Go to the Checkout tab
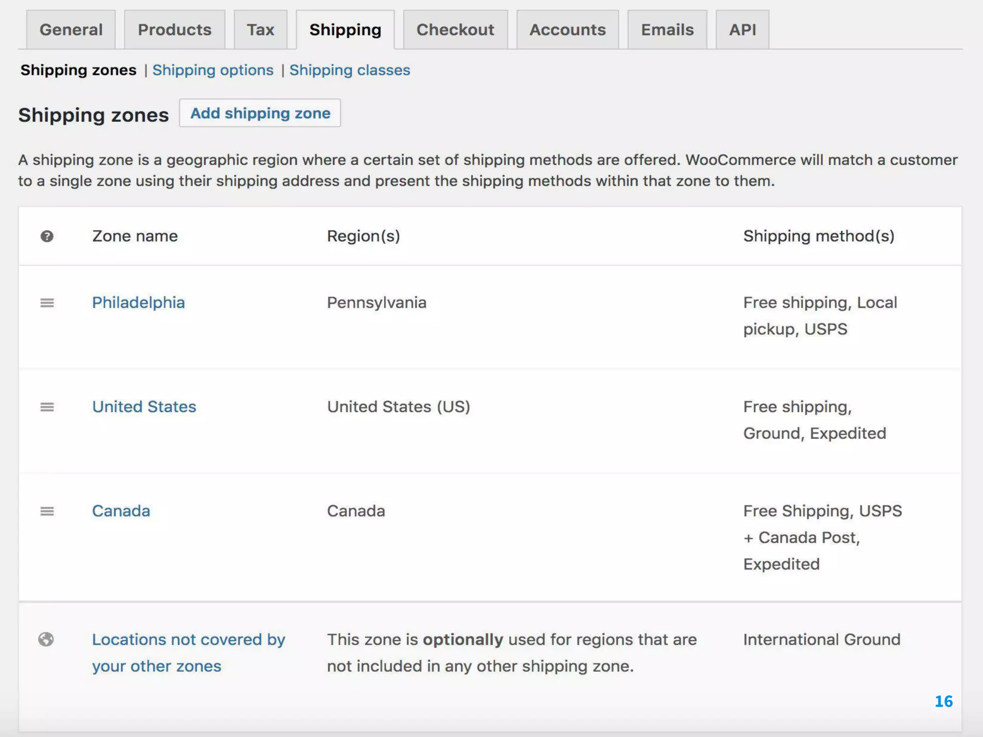Screen dimensions: 983x737 point(455,30)
